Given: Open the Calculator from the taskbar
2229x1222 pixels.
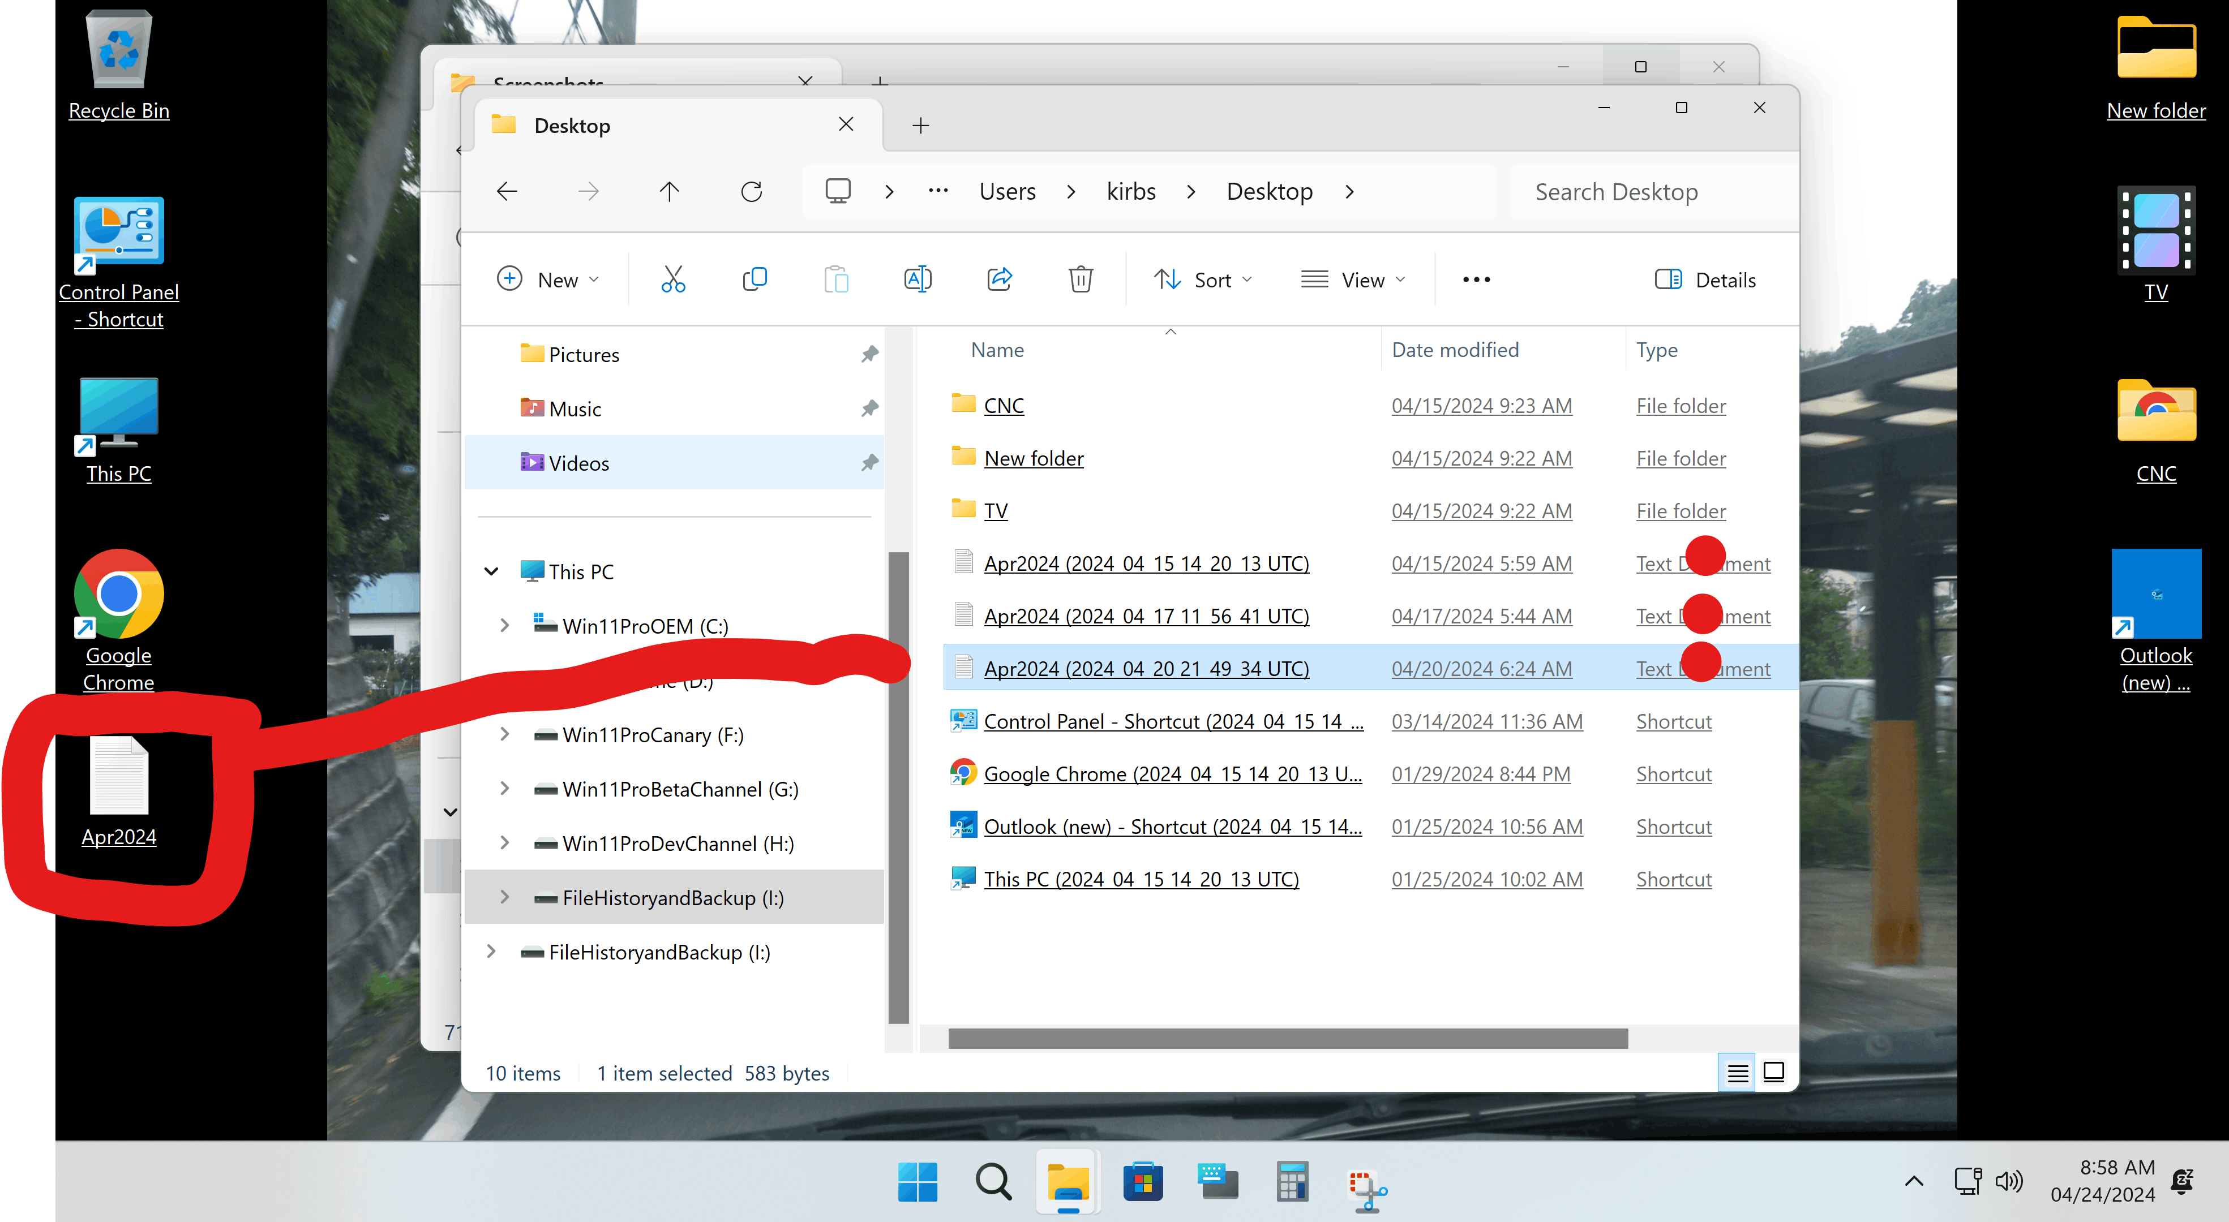Looking at the screenshot, I should (1292, 1181).
